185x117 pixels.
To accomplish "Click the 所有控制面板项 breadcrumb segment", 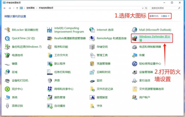I will pyautogui.click(x=46, y=8).
